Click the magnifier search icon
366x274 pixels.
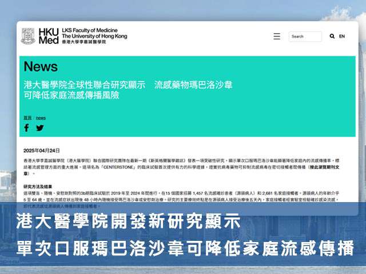click(332, 36)
